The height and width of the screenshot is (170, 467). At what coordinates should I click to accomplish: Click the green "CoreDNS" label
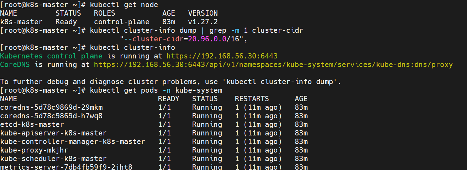coord(15,65)
